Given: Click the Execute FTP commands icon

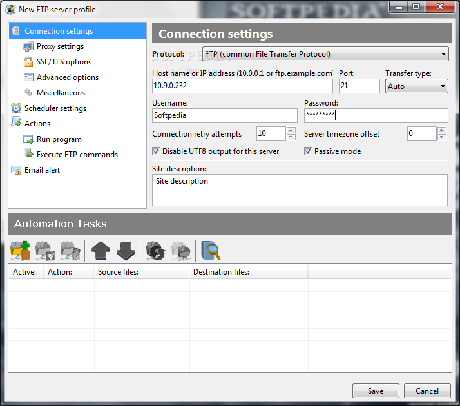Looking at the screenshot, I should click(x=28, y=153).
